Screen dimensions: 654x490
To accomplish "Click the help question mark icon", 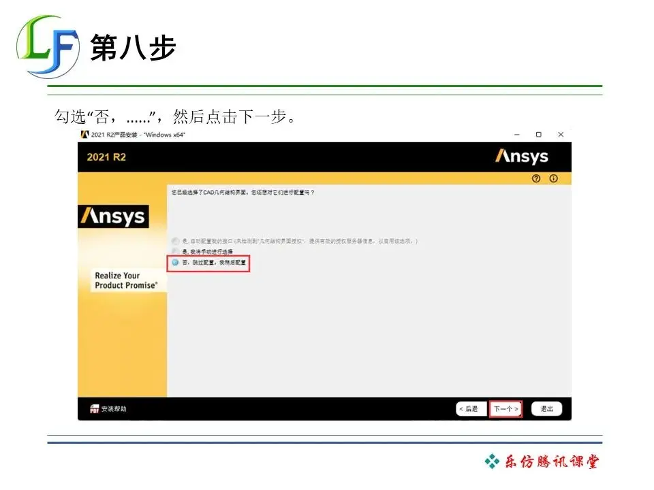I will (536, 178).
